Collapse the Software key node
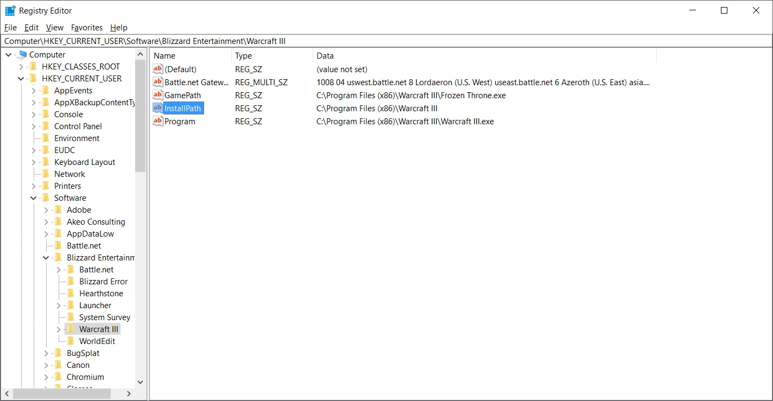Screen dimensions: 773x401 point(34,198)
